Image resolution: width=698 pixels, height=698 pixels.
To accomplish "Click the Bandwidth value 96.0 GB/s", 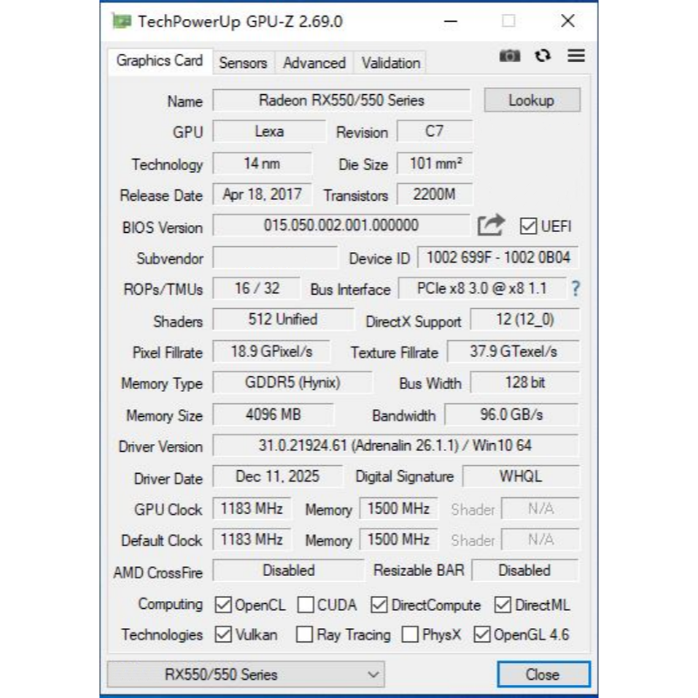I will (512, 415).
